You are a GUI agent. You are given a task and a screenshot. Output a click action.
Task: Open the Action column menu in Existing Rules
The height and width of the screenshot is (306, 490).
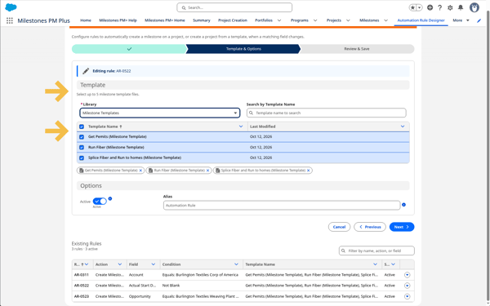120,264
